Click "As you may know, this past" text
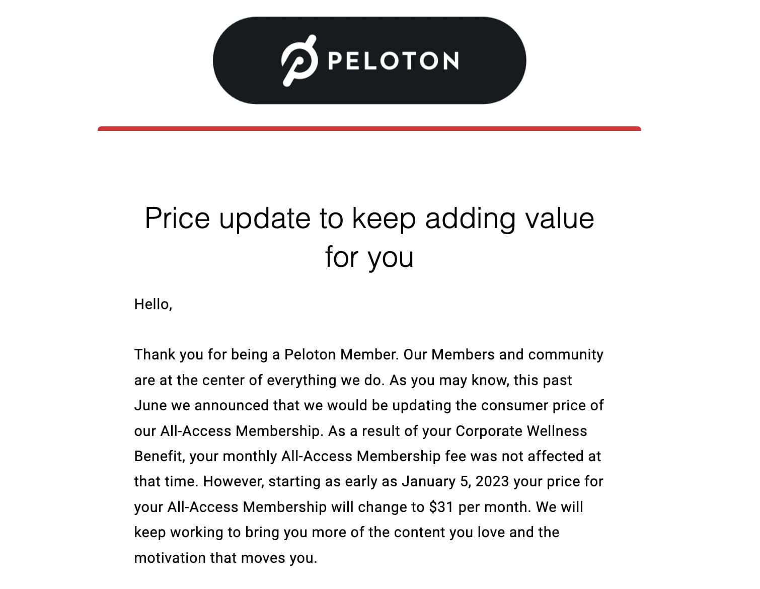760x589 pixels. (x=481, y=380)
